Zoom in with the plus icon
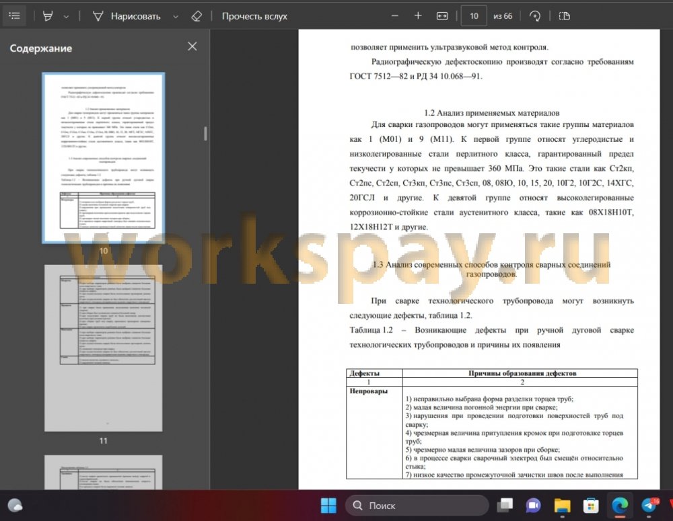 pyautogui.click(x=418, y=16)
